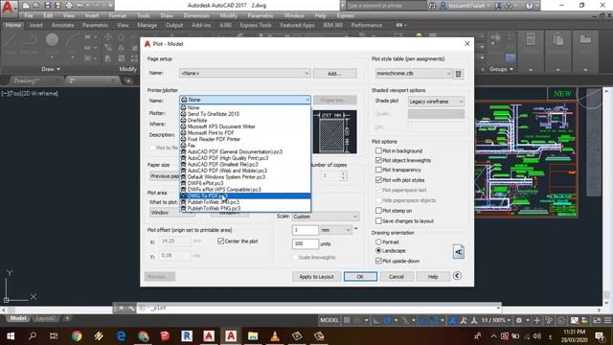Select Landscape orientation radio button
613x345 pixels.
point(378,250)
